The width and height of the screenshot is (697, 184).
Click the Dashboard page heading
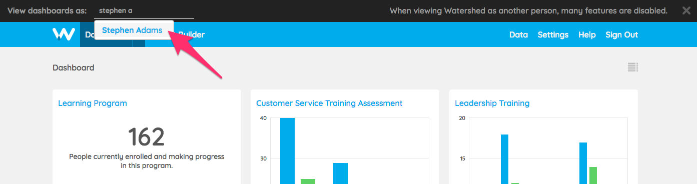point(73,67)
